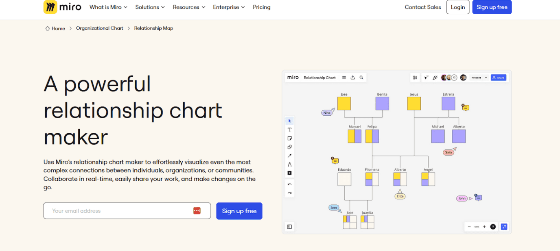Open the Pricing menu item
Viewport: 560px width, 251px height.
pyautogui.click(x=262, y=7)
